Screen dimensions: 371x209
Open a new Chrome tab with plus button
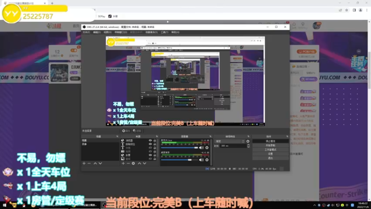(x=52, y=3)
